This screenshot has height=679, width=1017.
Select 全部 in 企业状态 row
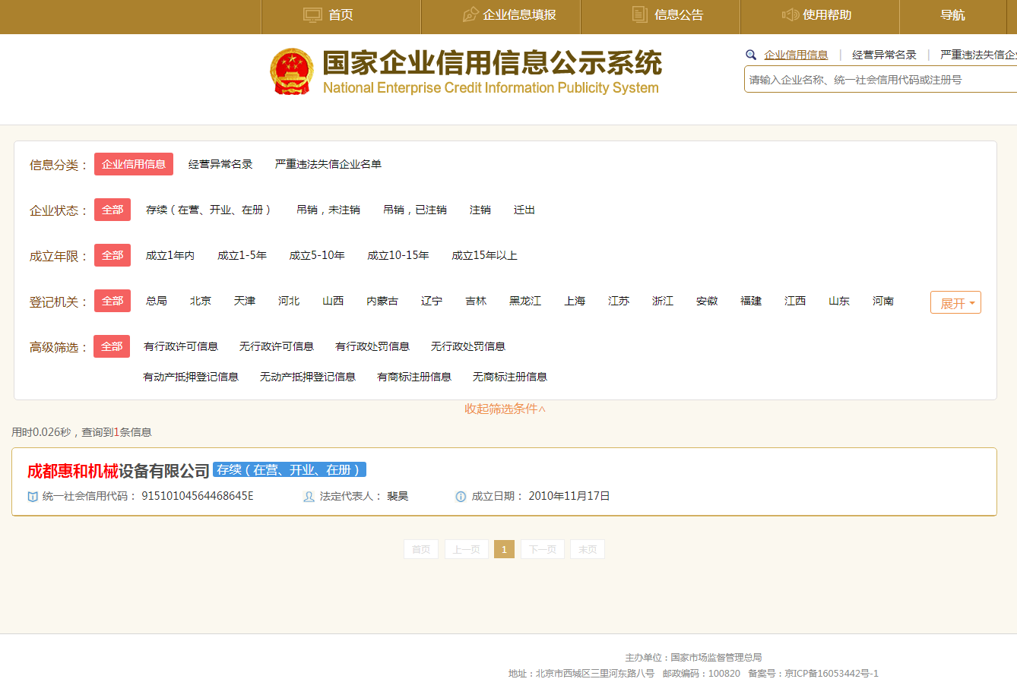112,210
